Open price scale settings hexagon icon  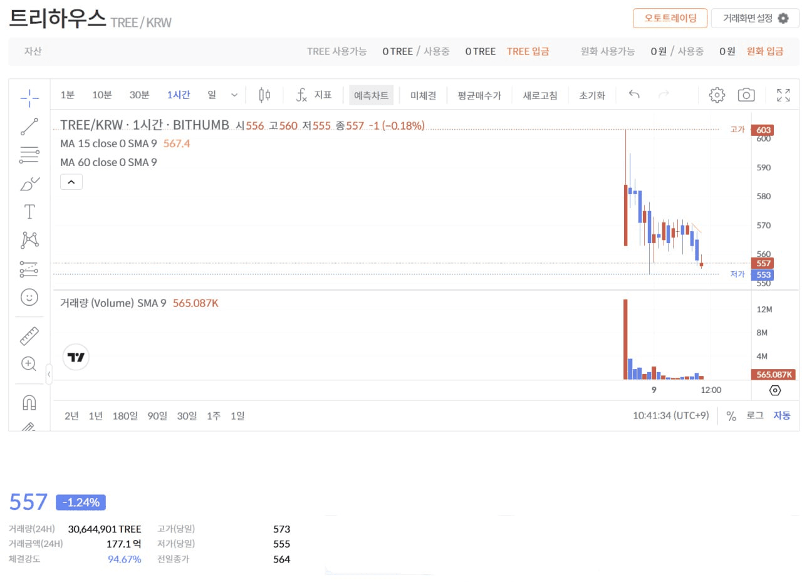775,390
